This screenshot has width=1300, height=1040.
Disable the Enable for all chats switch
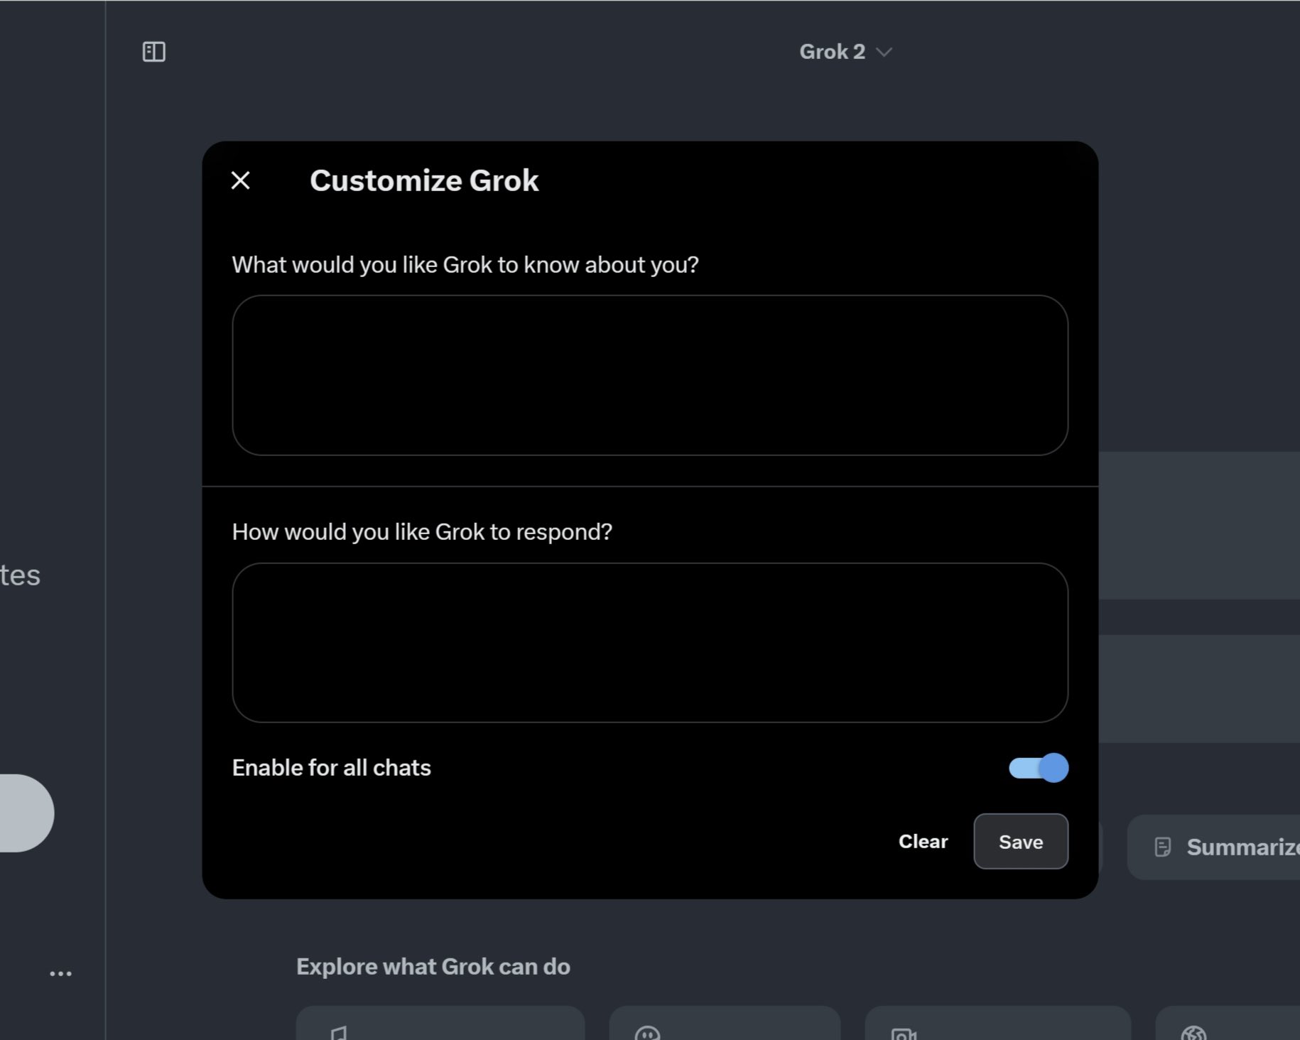[1038, 768]
